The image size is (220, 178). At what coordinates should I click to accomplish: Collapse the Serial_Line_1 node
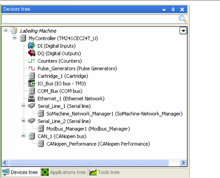click(23, 105)
